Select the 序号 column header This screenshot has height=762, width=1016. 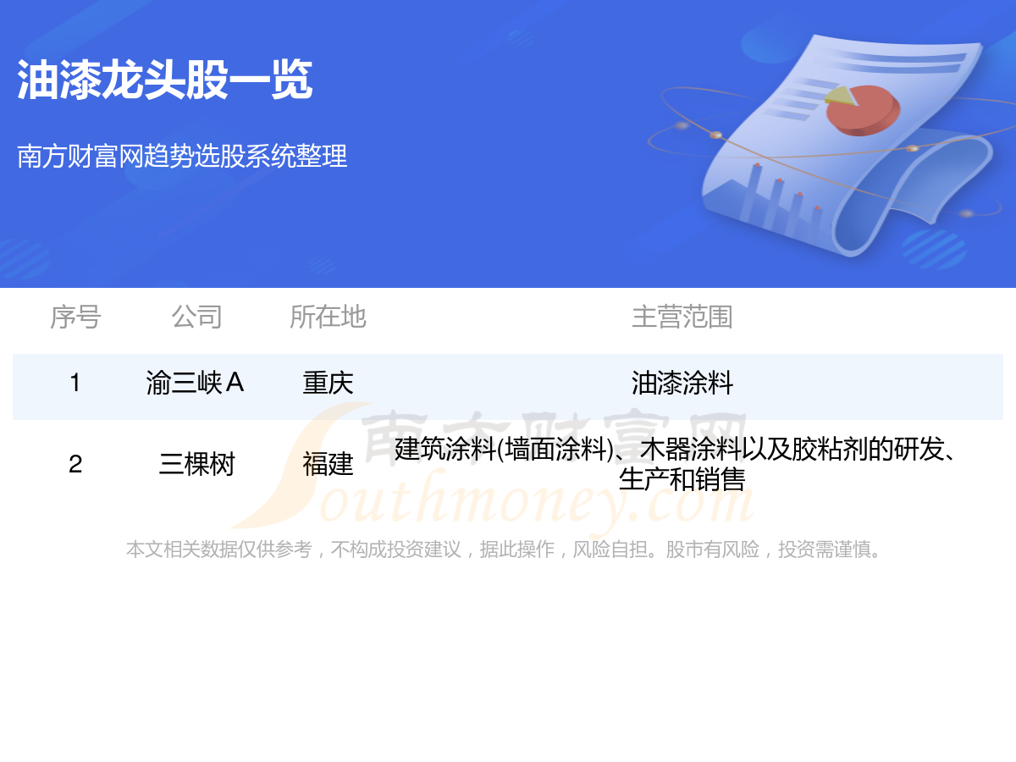75,317
